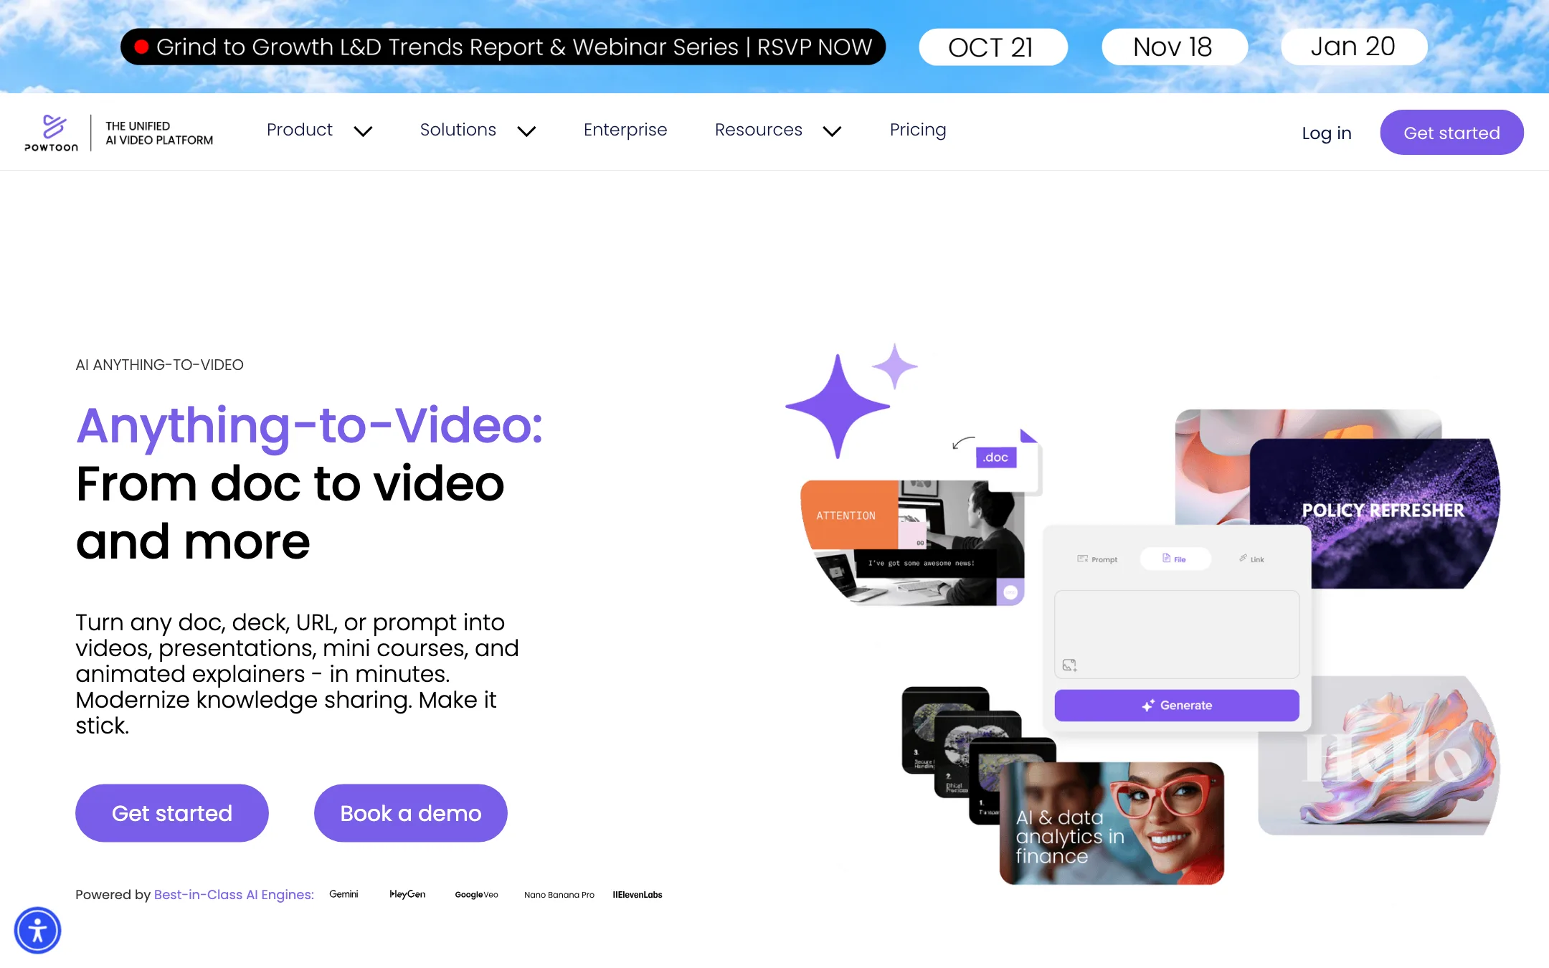Switch to the Prompt tab

click(x=1097, y=559)
